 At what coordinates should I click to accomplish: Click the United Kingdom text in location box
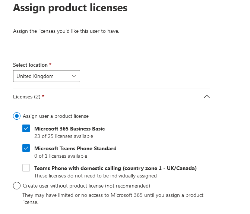coord(35,76)
